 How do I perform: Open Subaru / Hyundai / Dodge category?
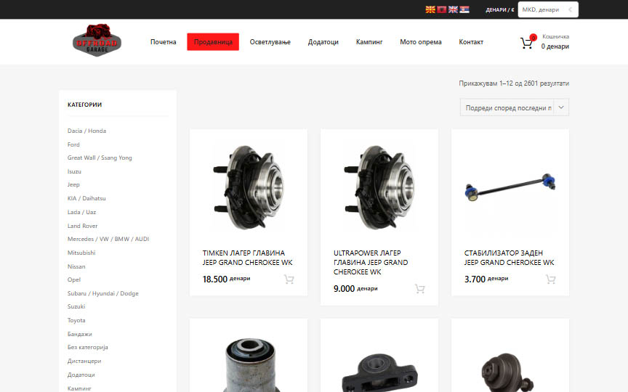pyautogui.click(x=103, y=293)
